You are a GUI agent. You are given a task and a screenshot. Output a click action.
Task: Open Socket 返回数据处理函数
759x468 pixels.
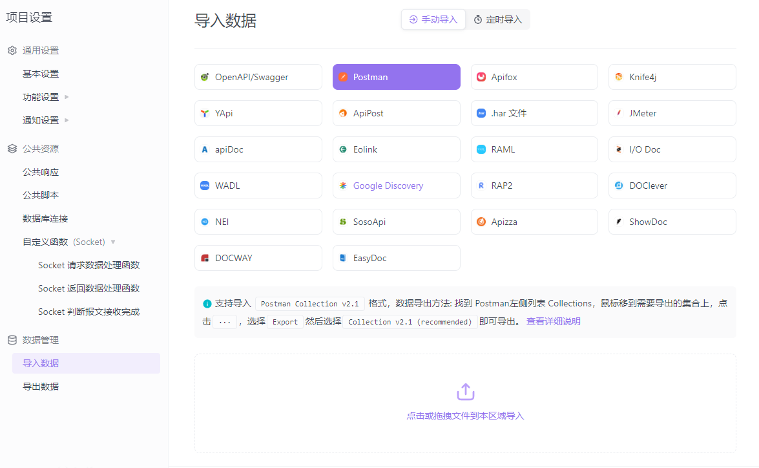[x=88, y=288]
